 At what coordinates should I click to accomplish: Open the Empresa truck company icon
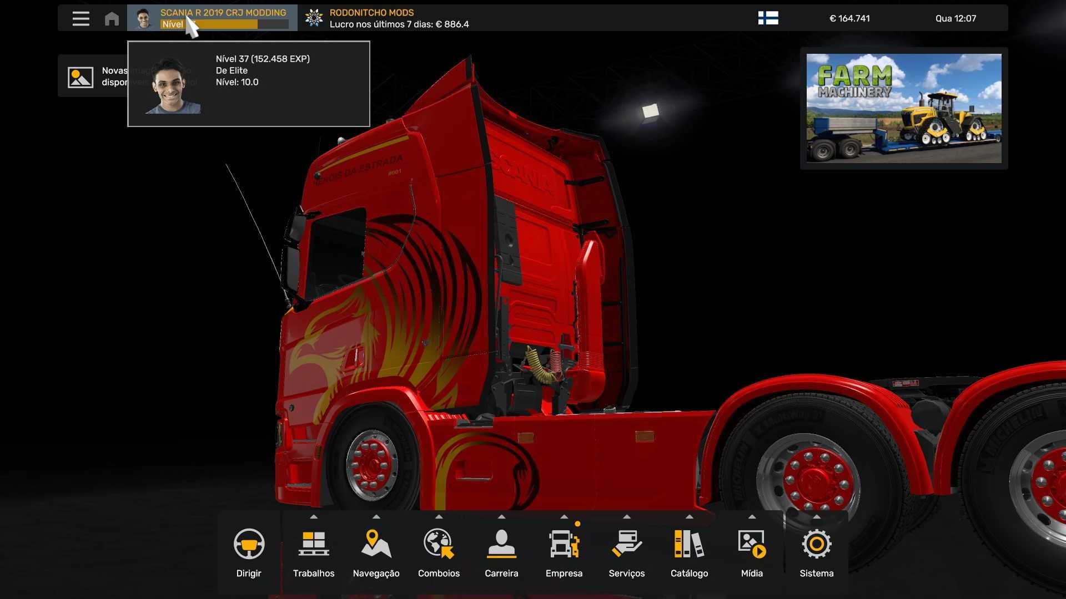pyautogui.click(x=564, y=544)
